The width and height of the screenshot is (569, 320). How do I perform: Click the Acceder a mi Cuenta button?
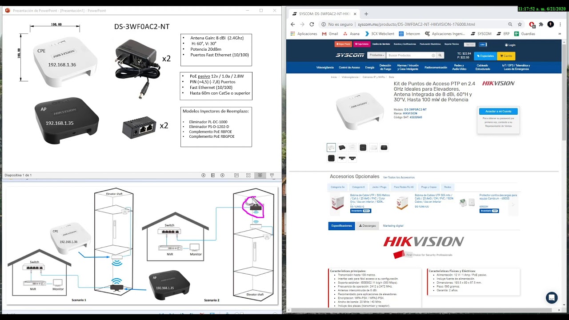498,111
